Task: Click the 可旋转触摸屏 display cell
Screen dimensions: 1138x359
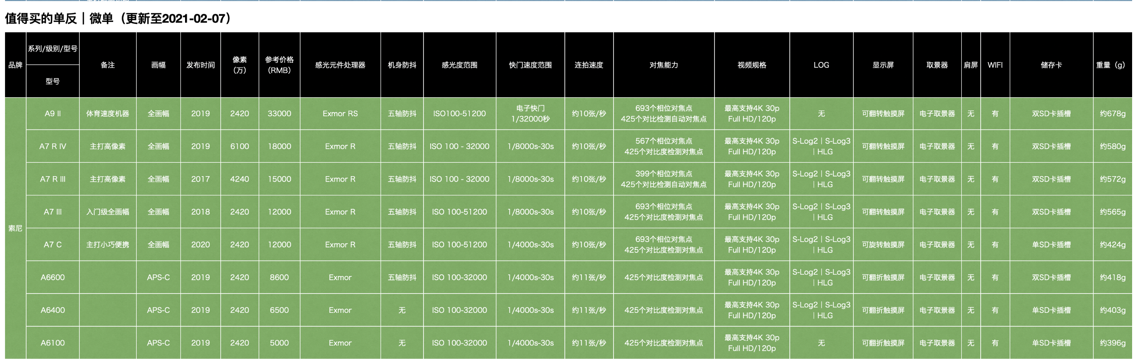Action: click(x=883, y=245)
